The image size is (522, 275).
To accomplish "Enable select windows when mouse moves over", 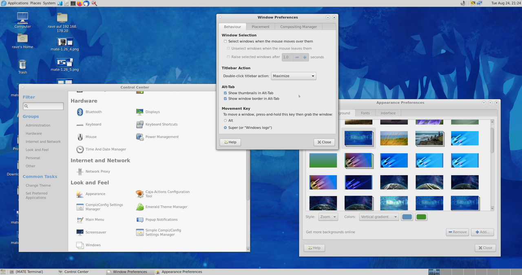I will 225,42.
